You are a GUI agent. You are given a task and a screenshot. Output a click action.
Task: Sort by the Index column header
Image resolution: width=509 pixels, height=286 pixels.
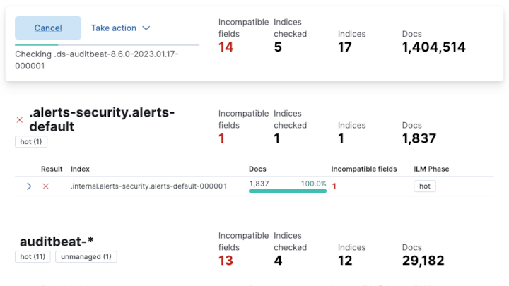(x=80, y=169)
